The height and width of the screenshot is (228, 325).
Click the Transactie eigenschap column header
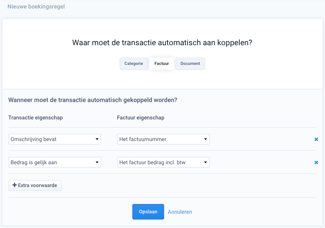tap(35, 117)
